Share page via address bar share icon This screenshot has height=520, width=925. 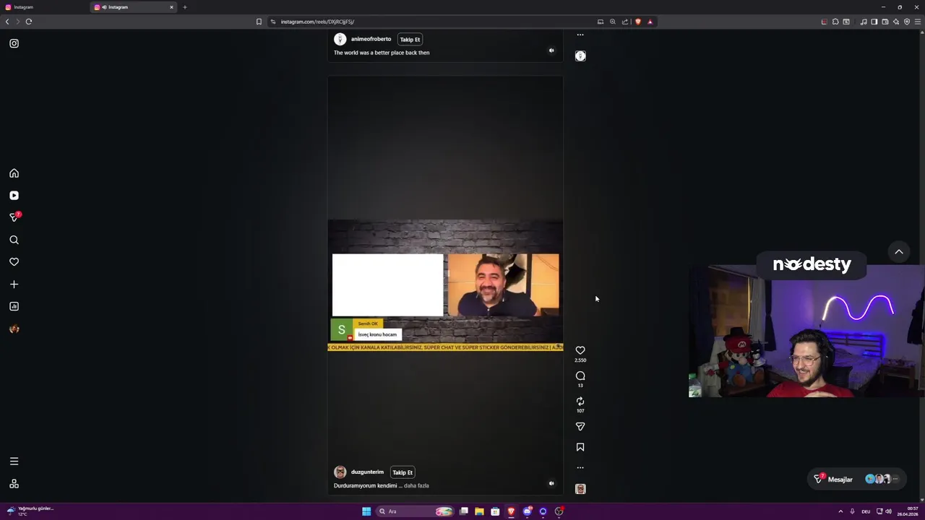tap(625, 22)
